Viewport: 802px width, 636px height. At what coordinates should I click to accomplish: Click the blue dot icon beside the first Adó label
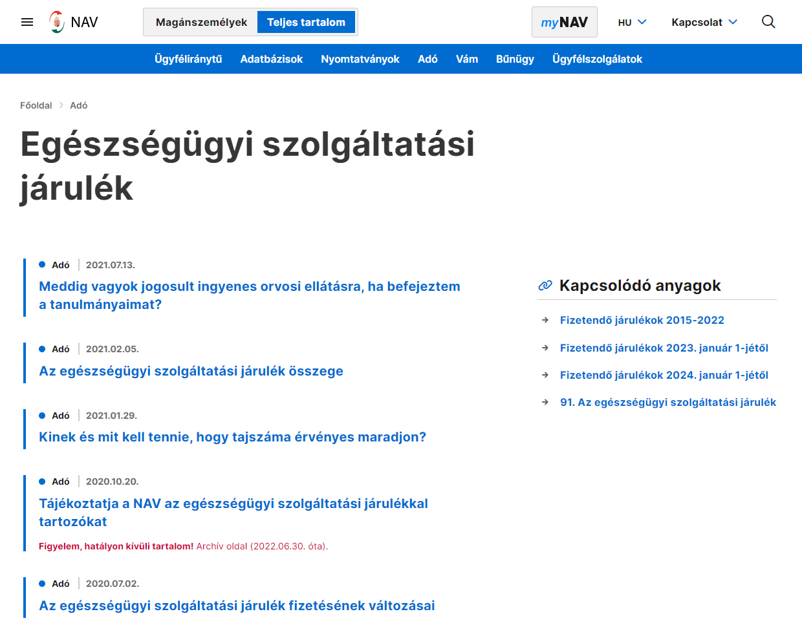point(42,264)
